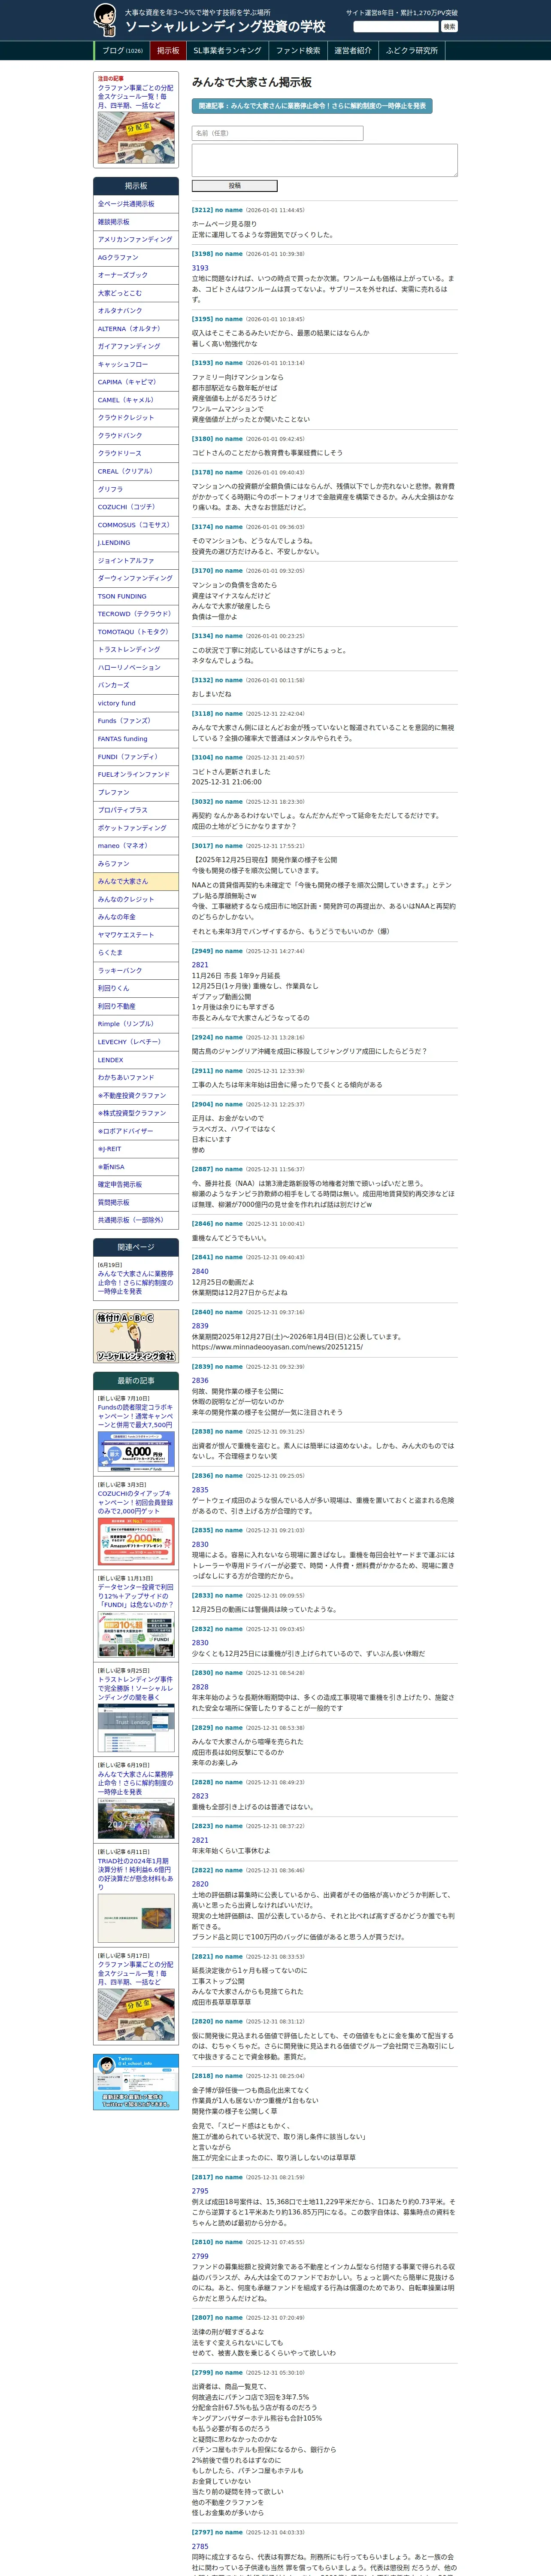
Task: Open クラウドバンク board link
Action: pyautogui.click(x=136, y=436)
